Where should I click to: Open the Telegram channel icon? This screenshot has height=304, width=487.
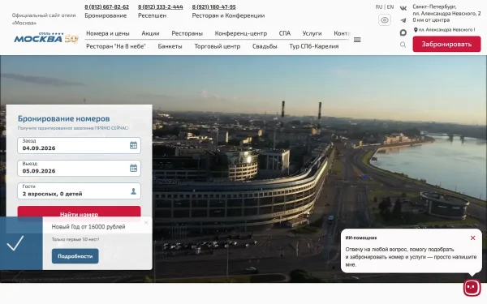point(403,20)
